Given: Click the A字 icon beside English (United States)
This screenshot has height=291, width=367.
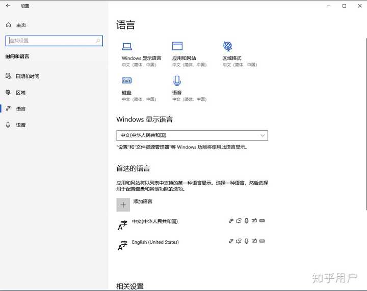Looking at the screenshot, I should (x=122, y=246).
